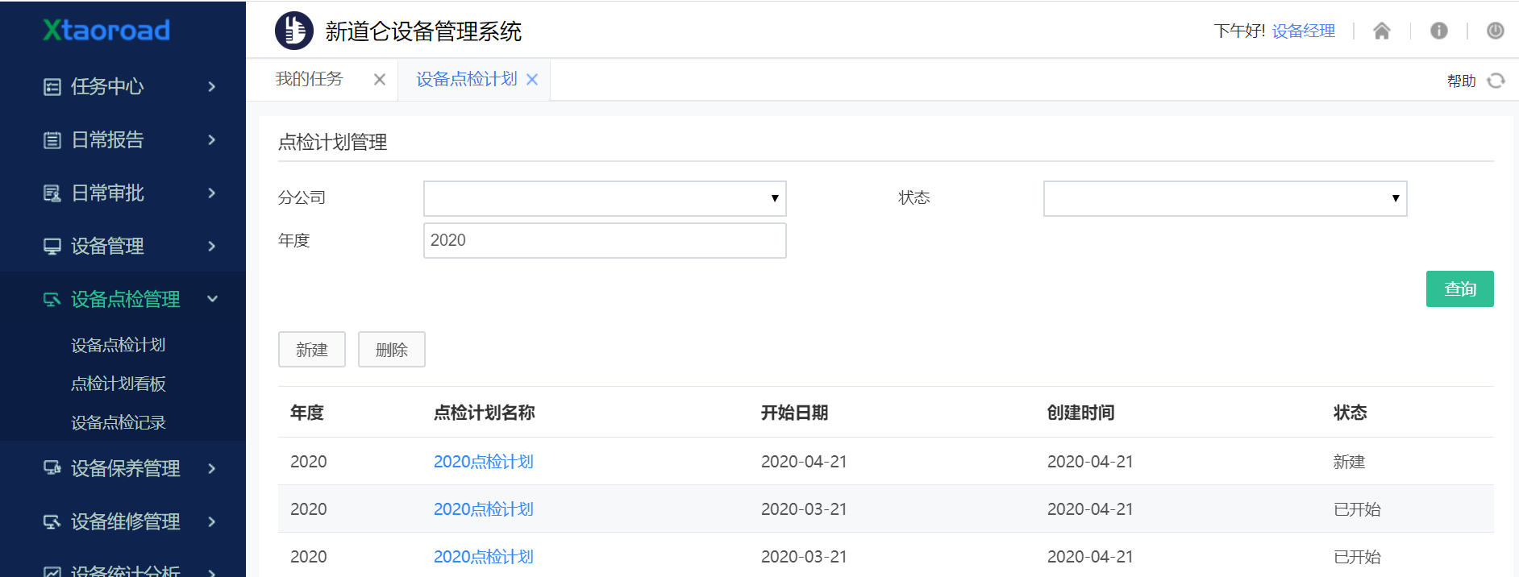The height and width of the screenshot is (577, 1519).
Task: Expand the 日常报告 menu chevron
Action: [212, 139]
